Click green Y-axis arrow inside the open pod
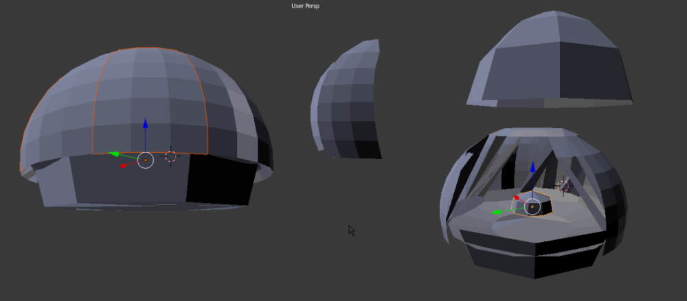The image size is (687, 301). click(x=497, y=212)
